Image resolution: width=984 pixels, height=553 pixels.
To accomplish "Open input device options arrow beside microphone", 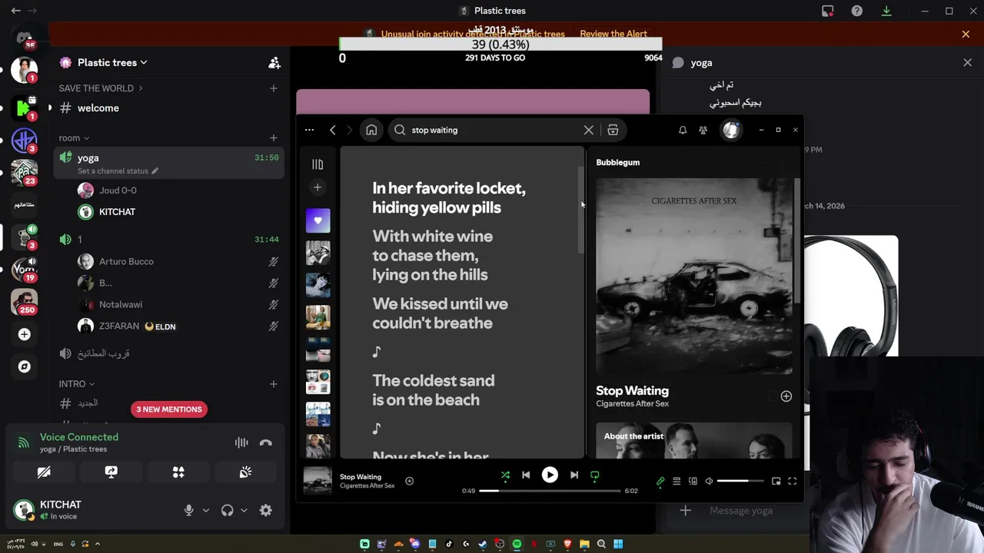I will (x=206, y=510).
